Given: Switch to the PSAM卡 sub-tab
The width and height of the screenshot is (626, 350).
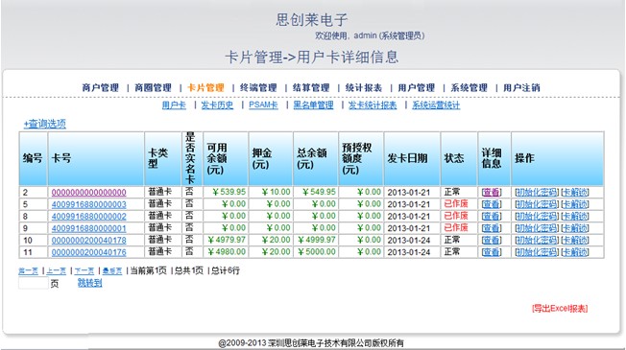Looking at the screenshot, I should (x=263, y=105).
